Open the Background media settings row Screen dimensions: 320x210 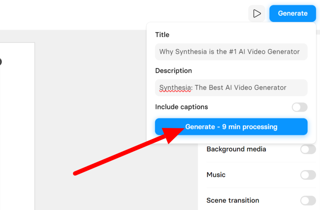236,149
